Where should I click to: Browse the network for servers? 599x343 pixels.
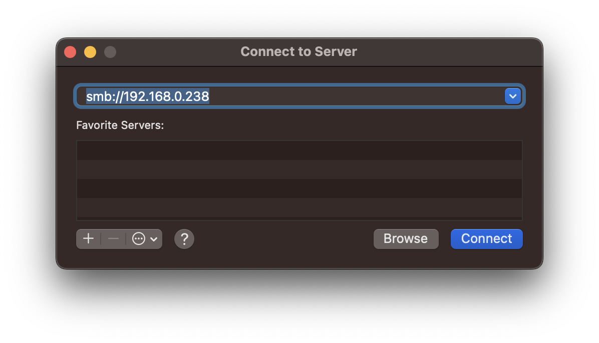tap(406, 238)
